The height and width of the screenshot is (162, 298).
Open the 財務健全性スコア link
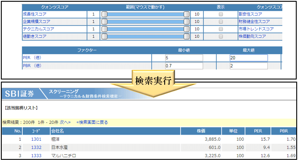(254, 22)
